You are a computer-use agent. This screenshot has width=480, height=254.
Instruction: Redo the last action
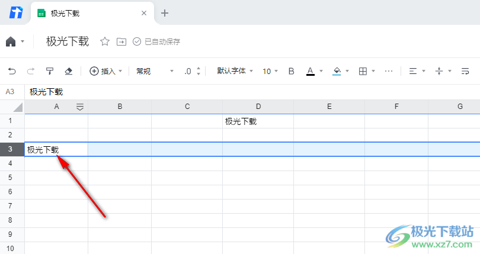(31, 71)
